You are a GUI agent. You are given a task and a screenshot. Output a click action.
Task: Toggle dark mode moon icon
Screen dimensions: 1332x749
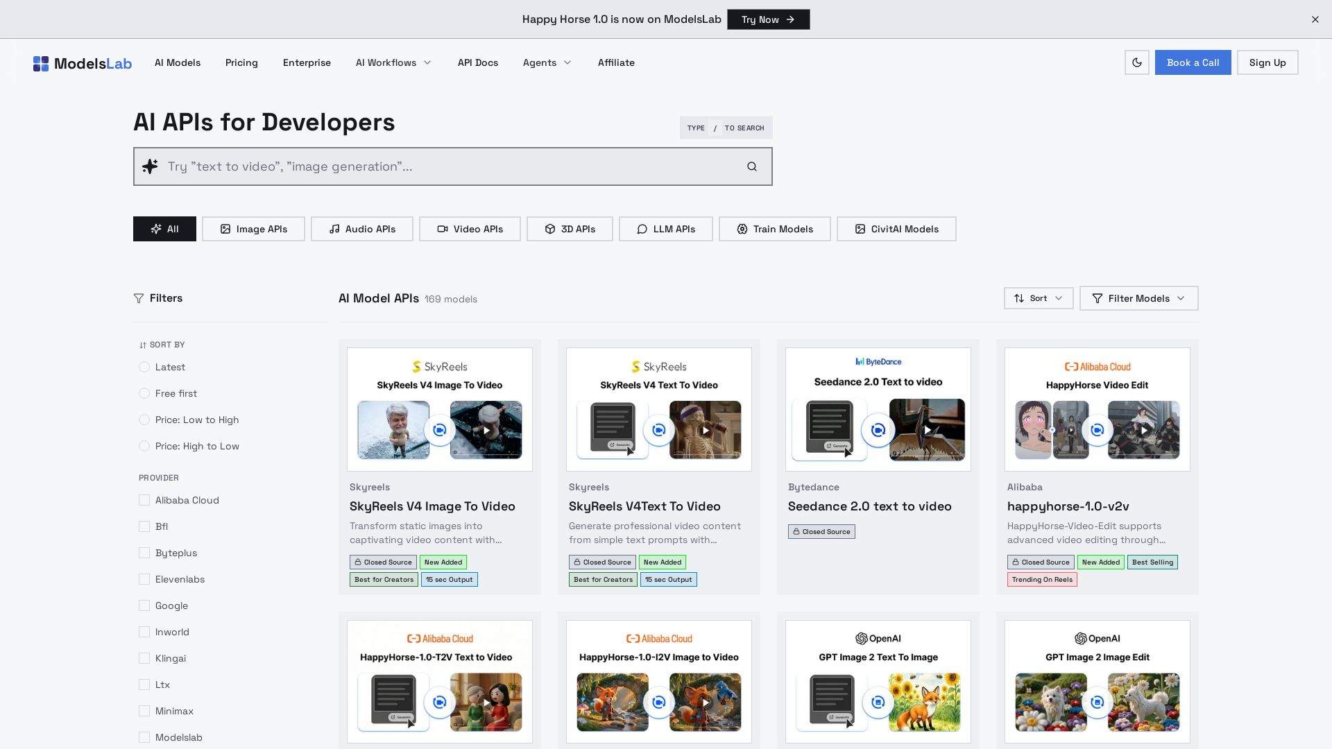pyautogui.click(x=1136, y=62)
